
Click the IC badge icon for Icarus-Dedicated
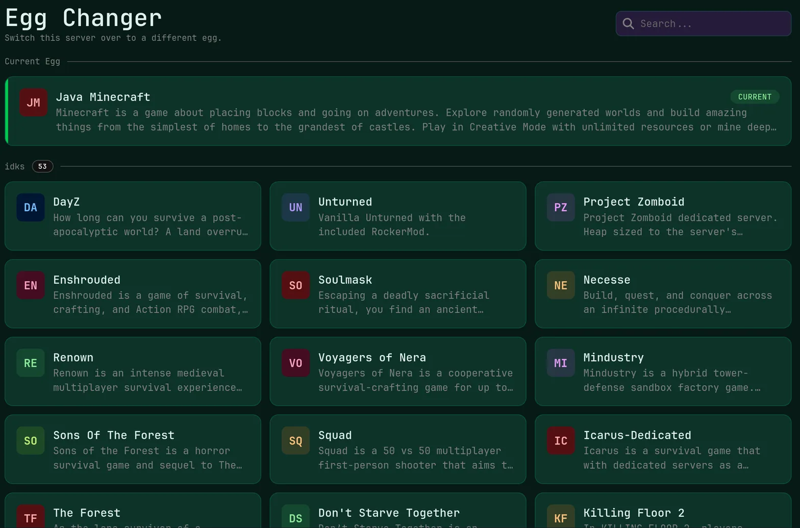(x=561, y=441)
